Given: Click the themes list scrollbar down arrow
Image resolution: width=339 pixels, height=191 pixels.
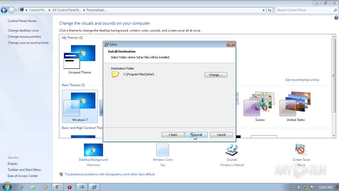Looking at the screenshot, I should tap(334, 136).
